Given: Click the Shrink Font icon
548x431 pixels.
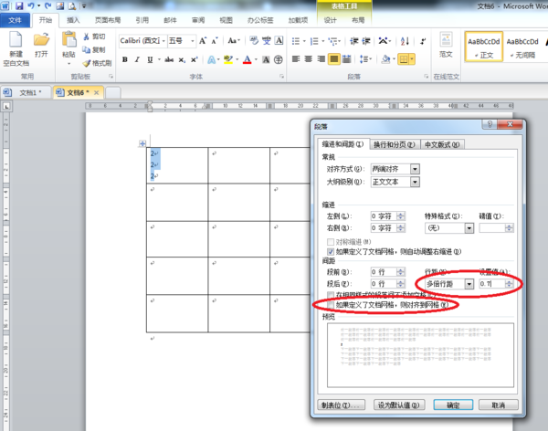Looking at the screenshot, I should click(x=215, y=41).
